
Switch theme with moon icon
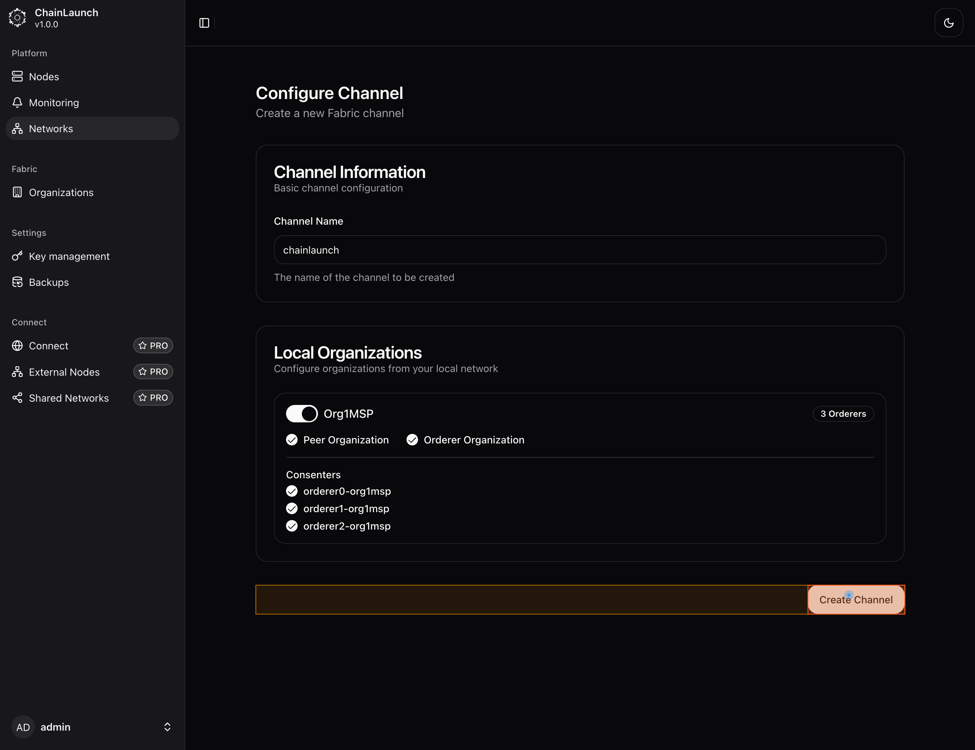pyautogui.click(x=948, y=23)
